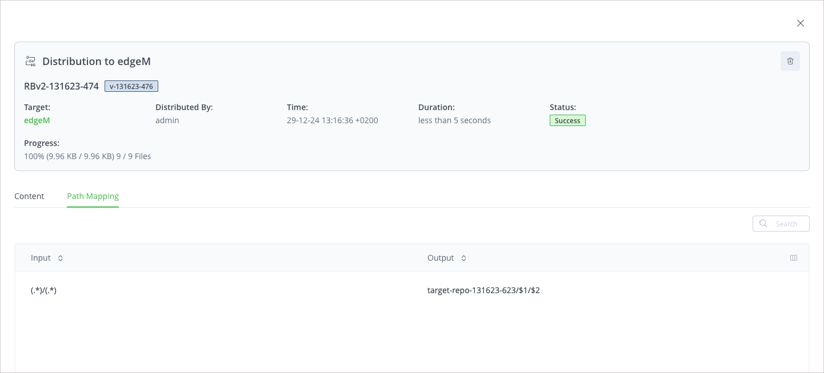The height and width of the screenshot is (373, 824).
Task: Select the bundle name RBv2-131623-474
Action: click(61, 86)
